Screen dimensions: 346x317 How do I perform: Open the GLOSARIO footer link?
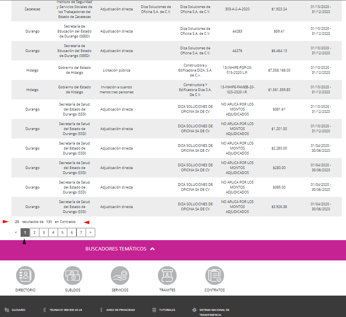point(18,310)
